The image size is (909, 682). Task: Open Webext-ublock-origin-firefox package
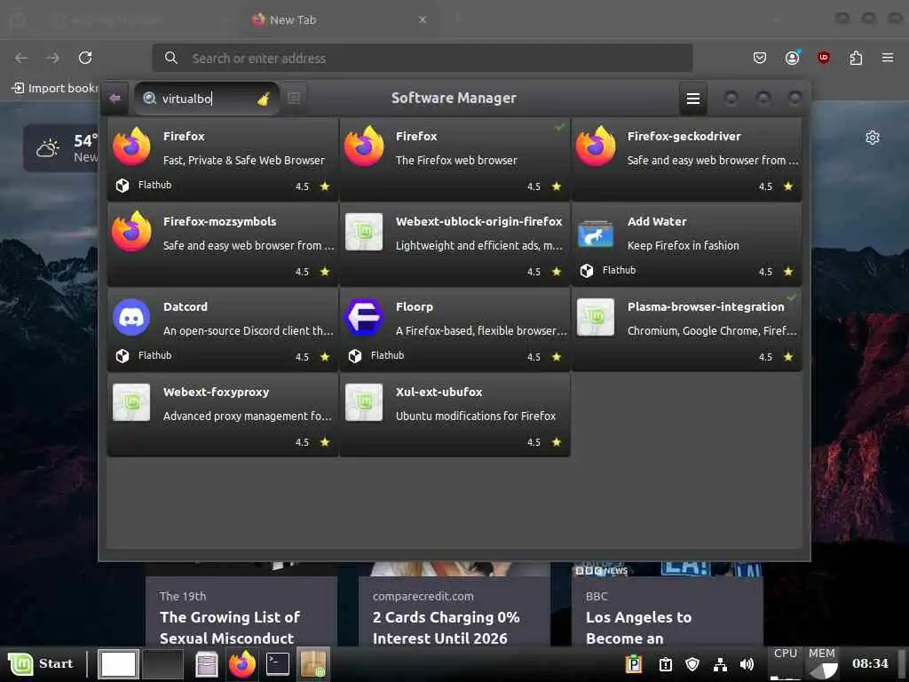pos(454,244)
